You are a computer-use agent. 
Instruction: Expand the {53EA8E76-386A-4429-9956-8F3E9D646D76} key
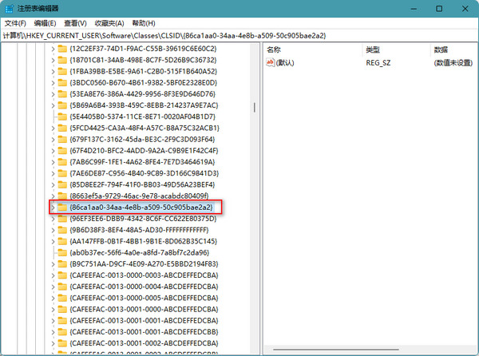(x=53, y=94)
